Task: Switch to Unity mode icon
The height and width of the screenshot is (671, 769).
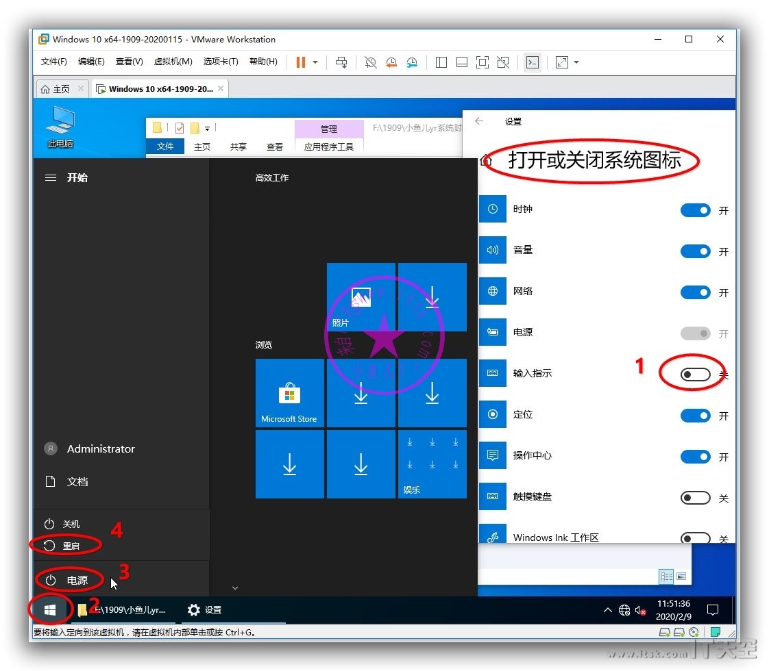Action: 502,62
